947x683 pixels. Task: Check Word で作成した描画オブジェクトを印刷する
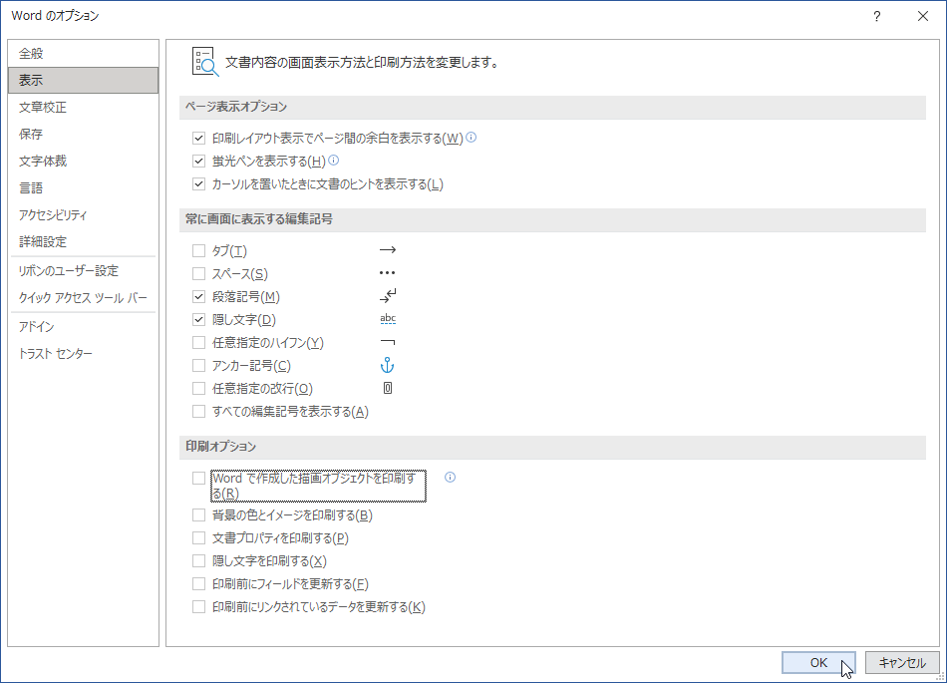(198, 479)
